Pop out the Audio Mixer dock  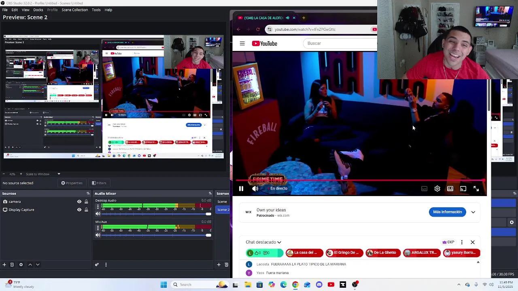pos(210,194)
